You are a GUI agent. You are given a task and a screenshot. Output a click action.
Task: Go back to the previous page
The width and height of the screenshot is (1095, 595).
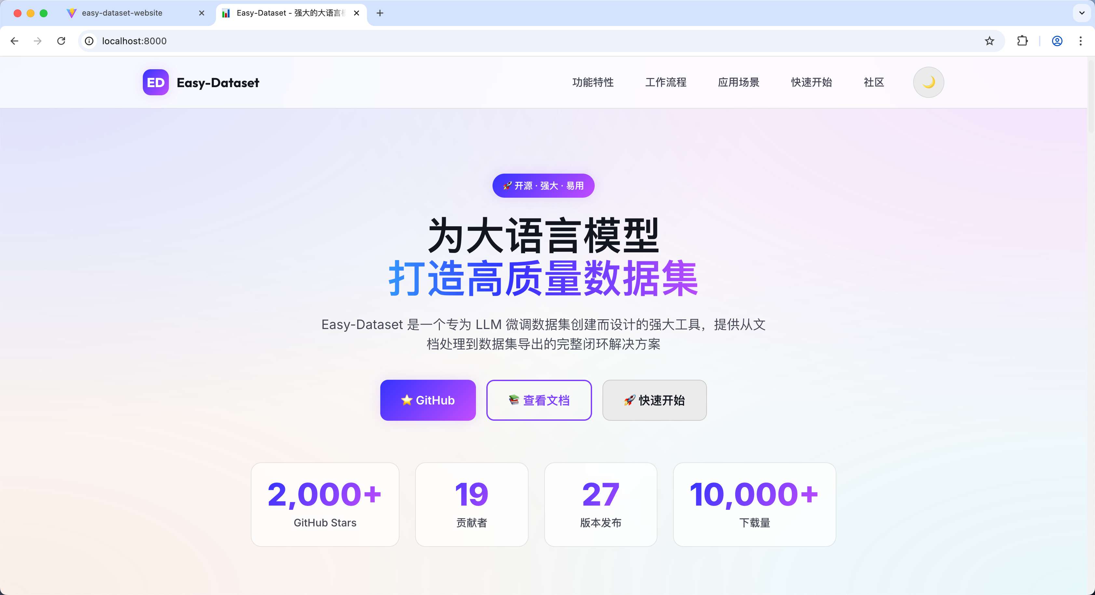tap(14, 41)
